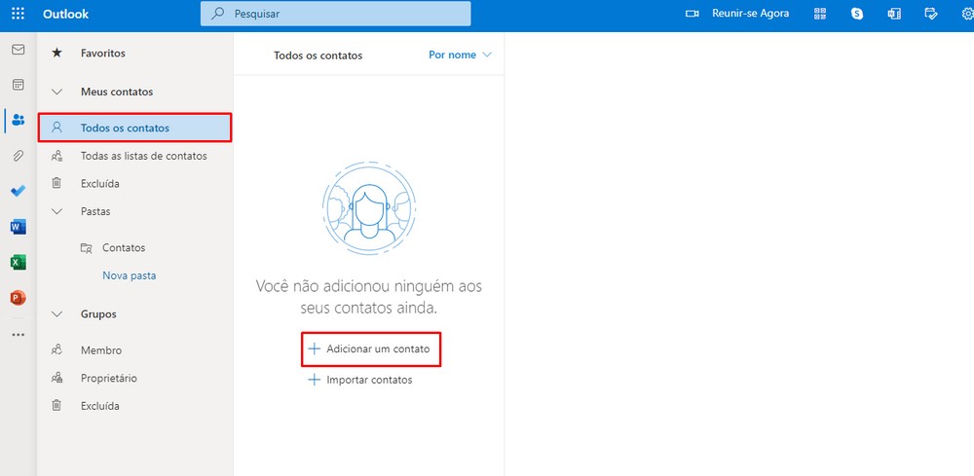Viewport: 974px width, 476px height.
Task: Click the Todos os contatos list header
Action: (x=318, y=55)
